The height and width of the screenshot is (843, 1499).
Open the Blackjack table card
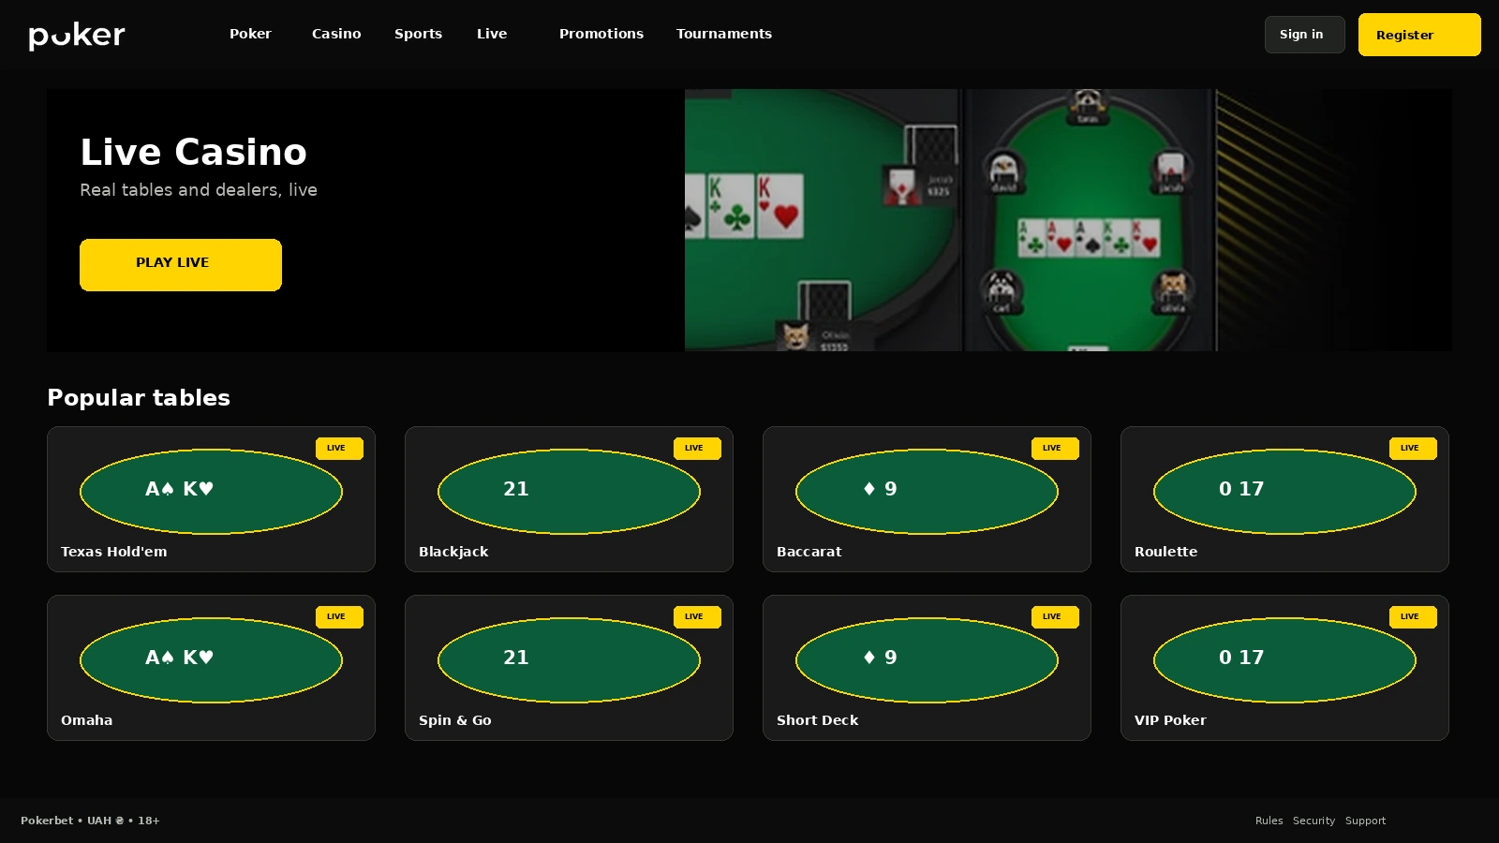coord(569,499)
